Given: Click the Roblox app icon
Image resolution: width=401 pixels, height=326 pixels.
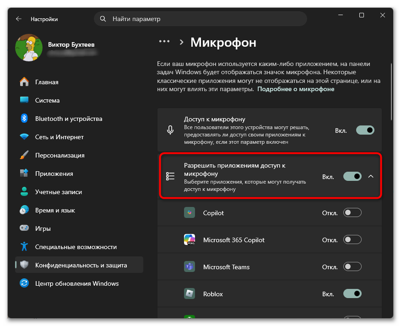Looking at the screenshot, I should click(x=190, y=294).
